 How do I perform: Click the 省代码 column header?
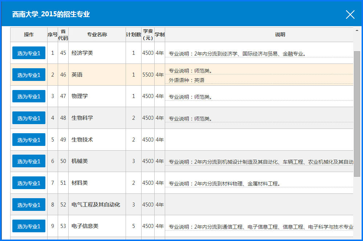click(63, 35)
